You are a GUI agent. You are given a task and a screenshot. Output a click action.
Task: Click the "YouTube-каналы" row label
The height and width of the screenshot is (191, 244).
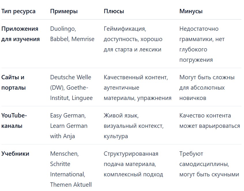[14, 121]
